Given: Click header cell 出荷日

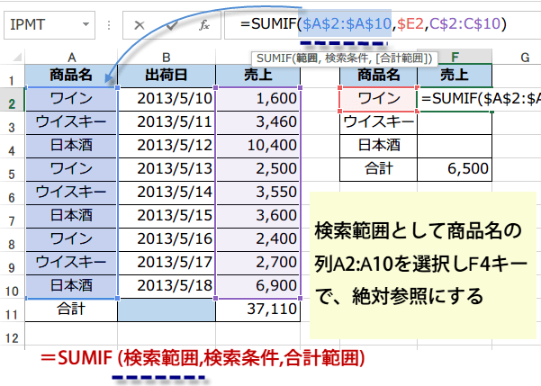Looking at the screenshot, I should click(167, 76).
